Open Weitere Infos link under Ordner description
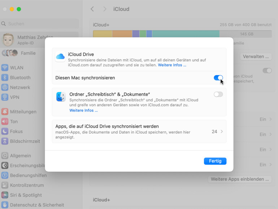Viewport: 278px width, 209px height. (83, 110)
